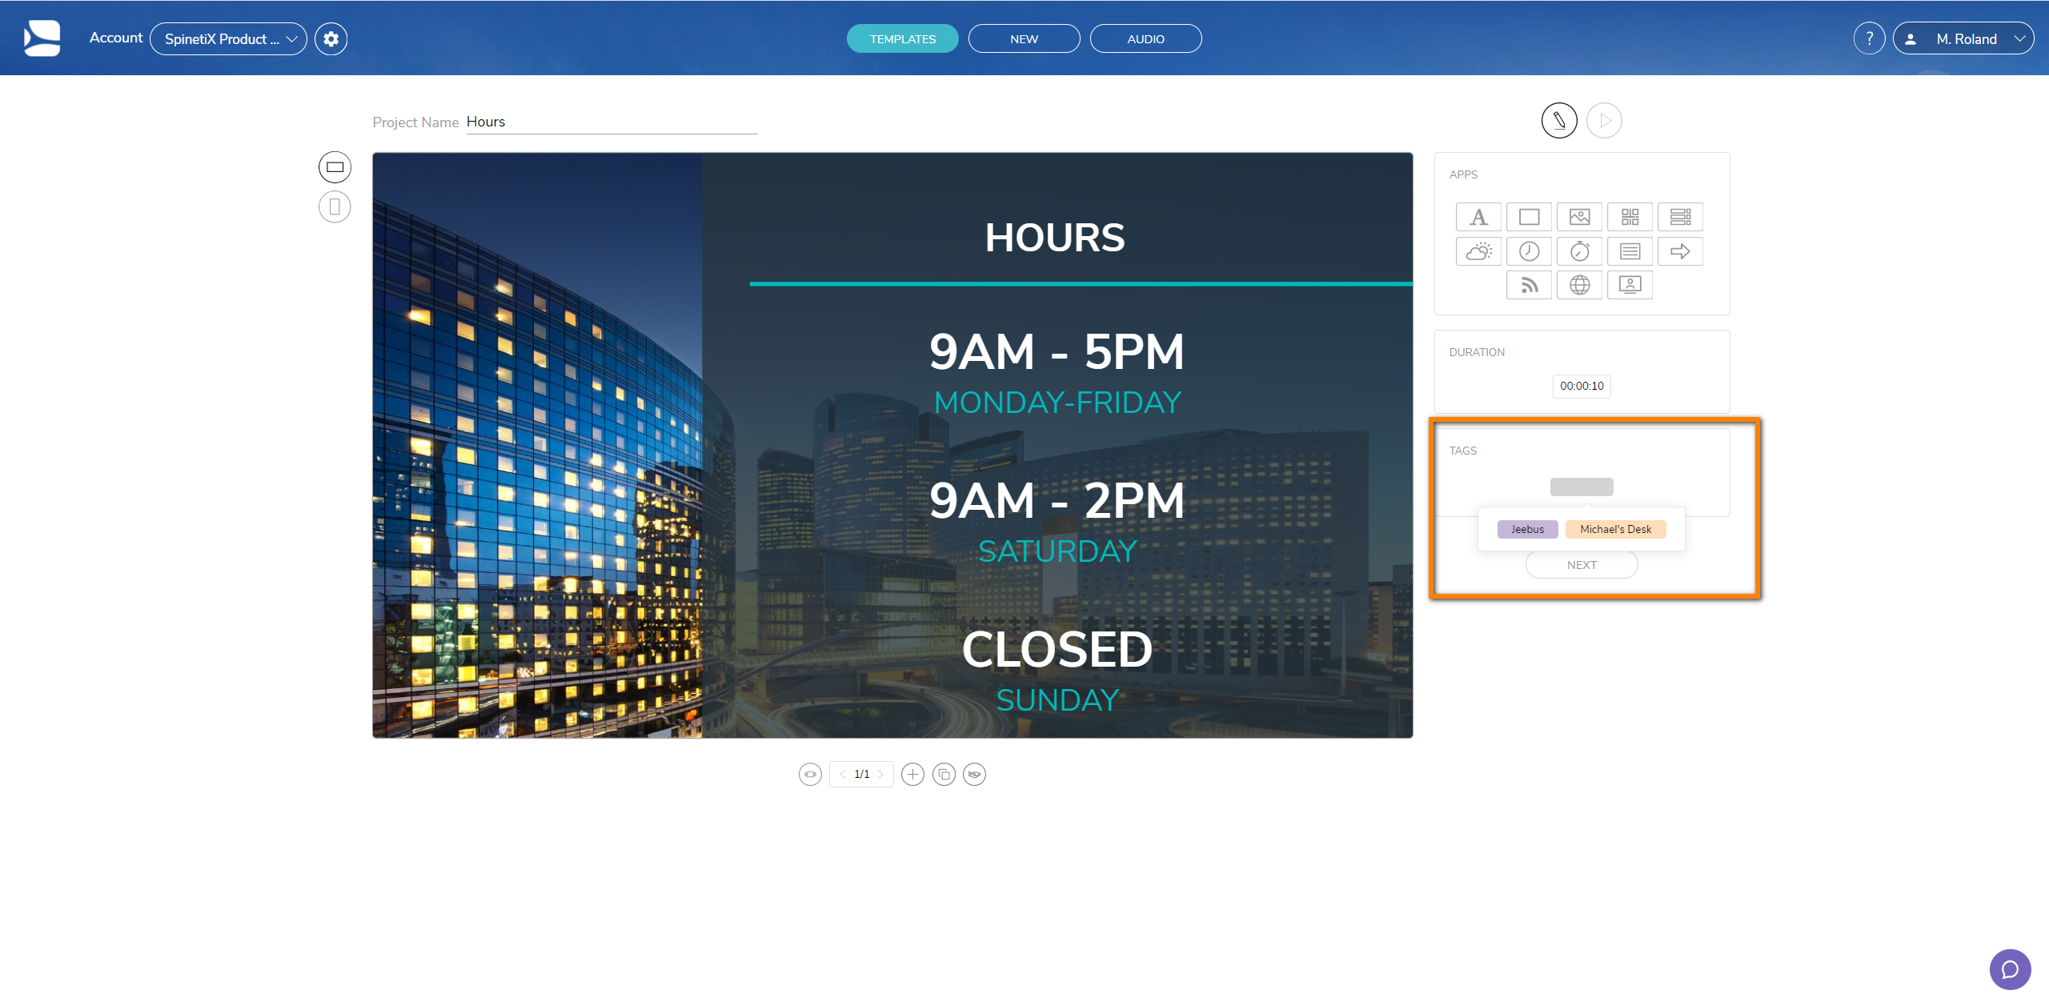Select the CLOSED text
Screen dimensions: 2049x1002
pyautogui.click(x=1057, y=649)
